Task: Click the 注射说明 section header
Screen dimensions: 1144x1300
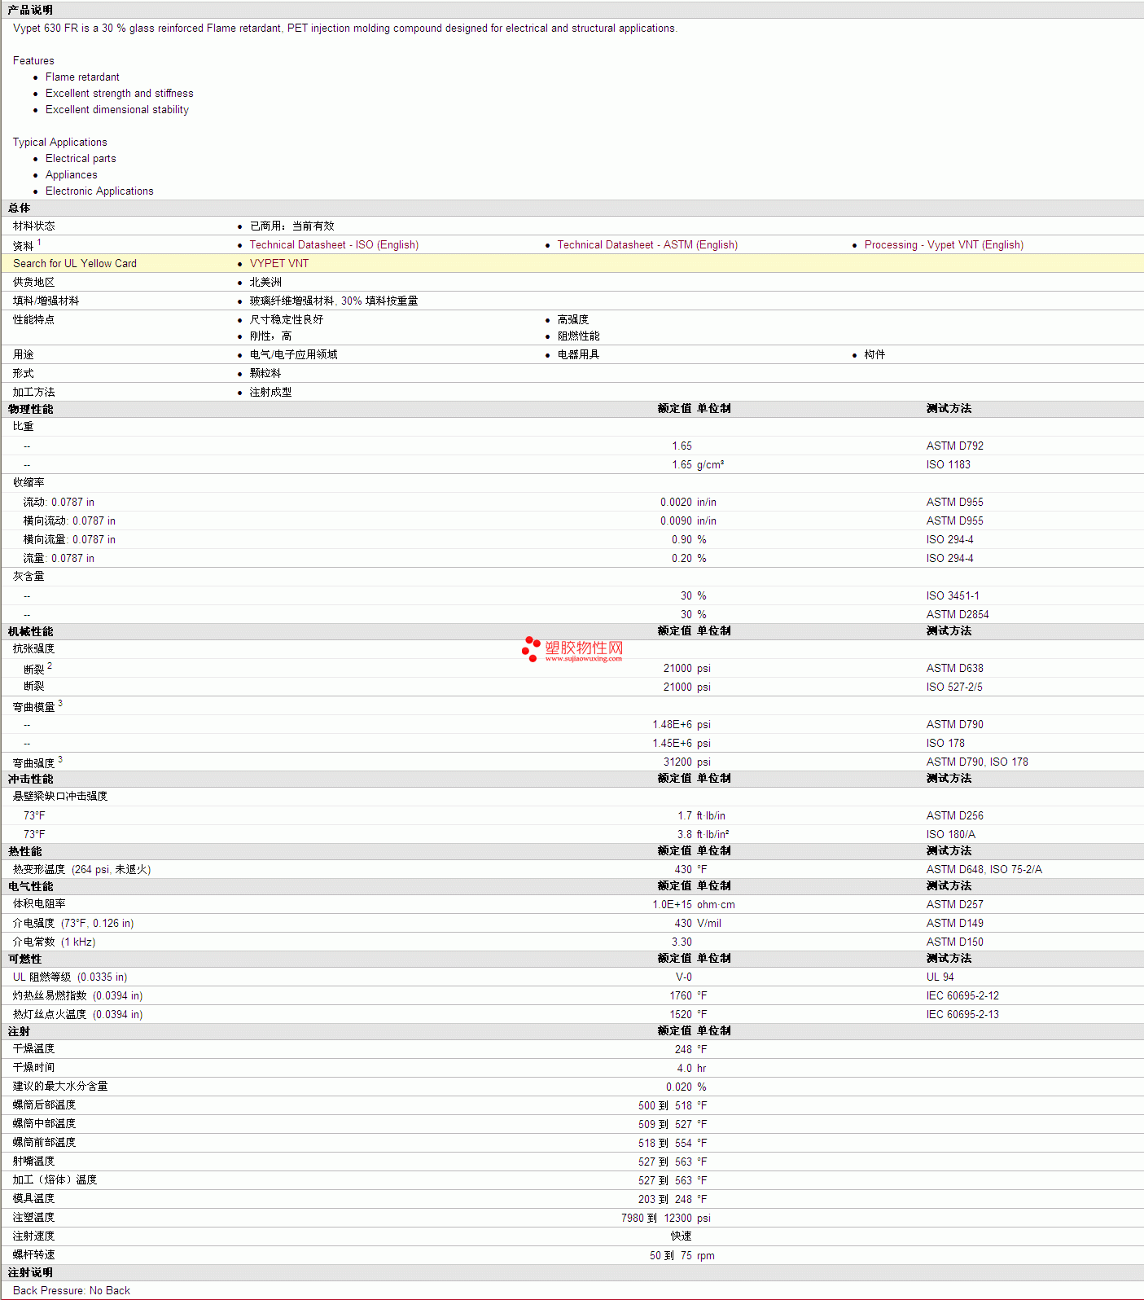Action: 30,1272
